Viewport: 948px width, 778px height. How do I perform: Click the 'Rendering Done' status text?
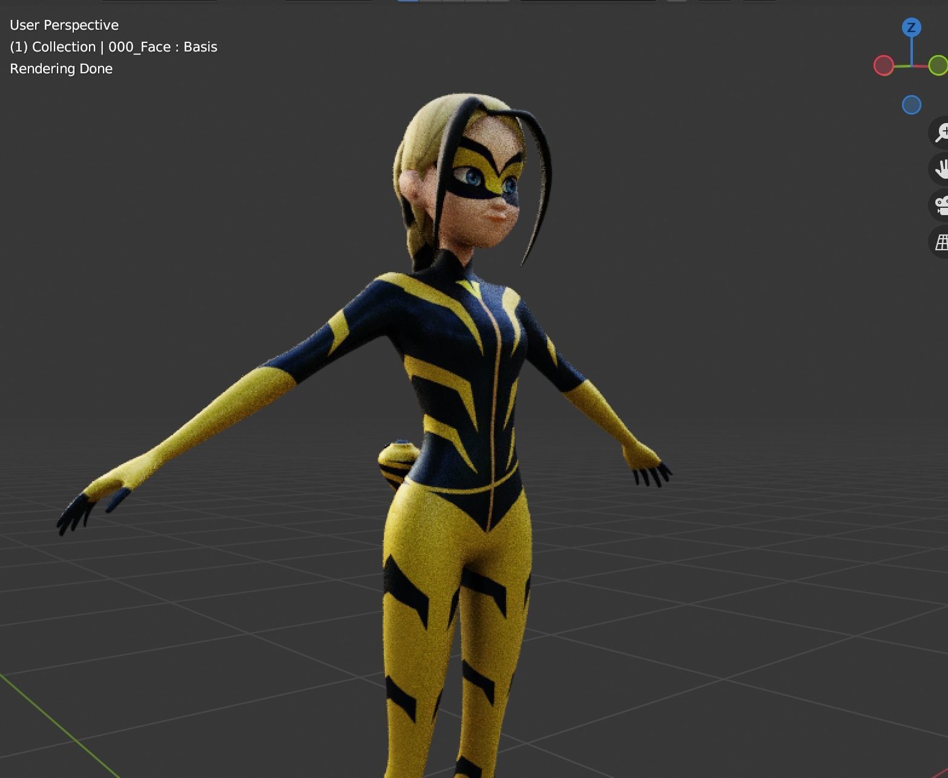61,68
